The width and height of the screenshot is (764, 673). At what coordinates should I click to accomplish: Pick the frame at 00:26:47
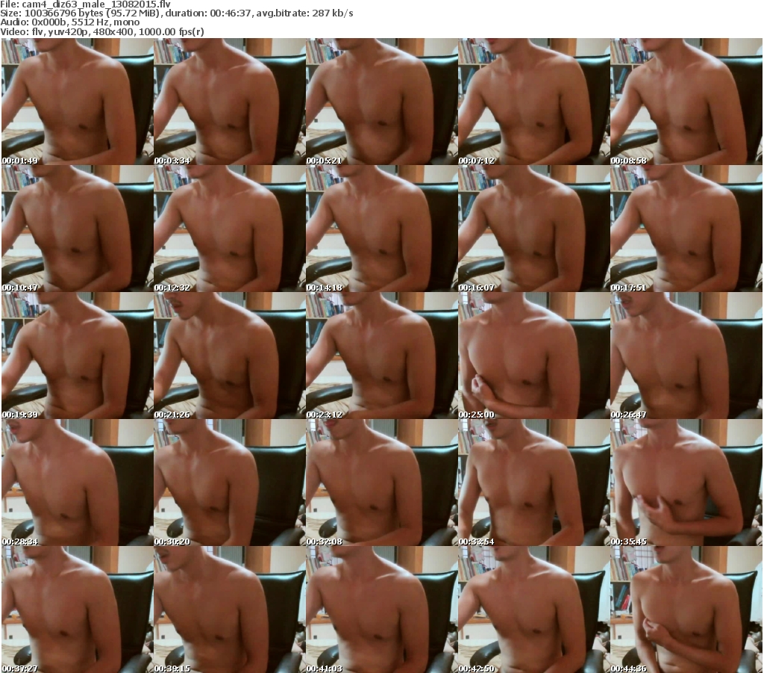(686, 356)
